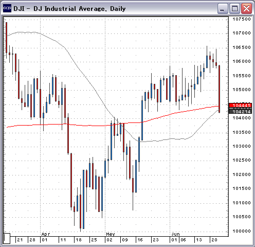Click the date label 11 on time axis

click(x=63, y=240)
